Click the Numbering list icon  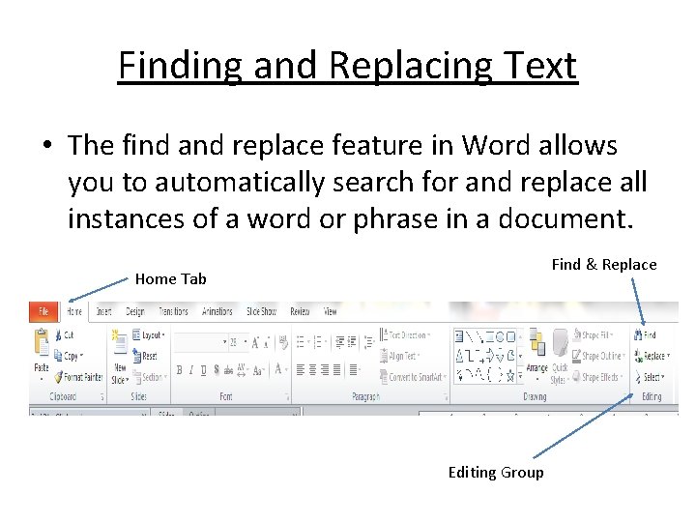tap(319, 342)
